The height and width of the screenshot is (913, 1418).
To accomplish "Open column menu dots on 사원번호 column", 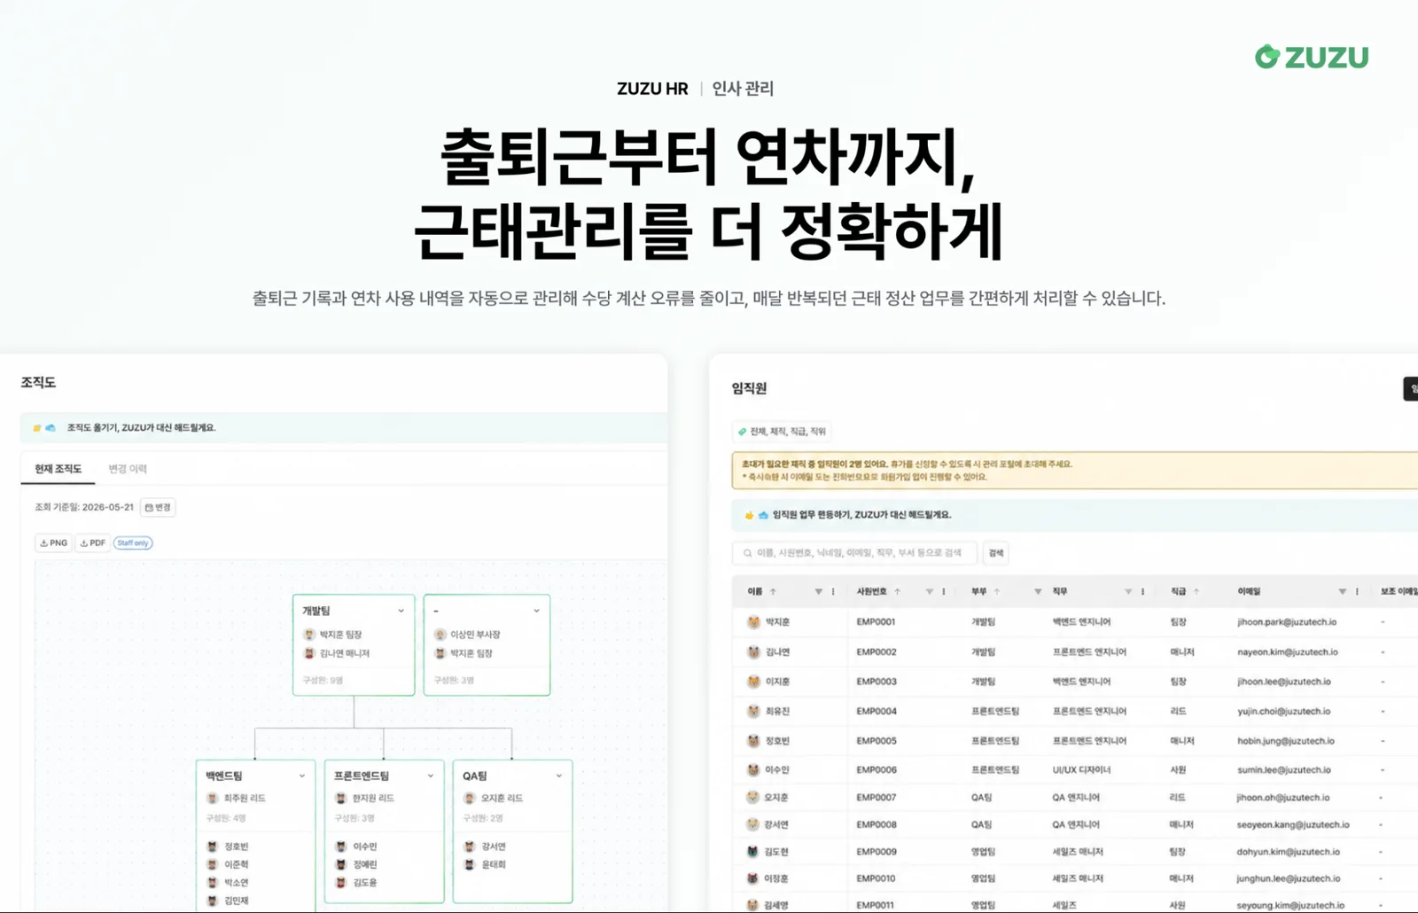I will click(x=944, y=591).
